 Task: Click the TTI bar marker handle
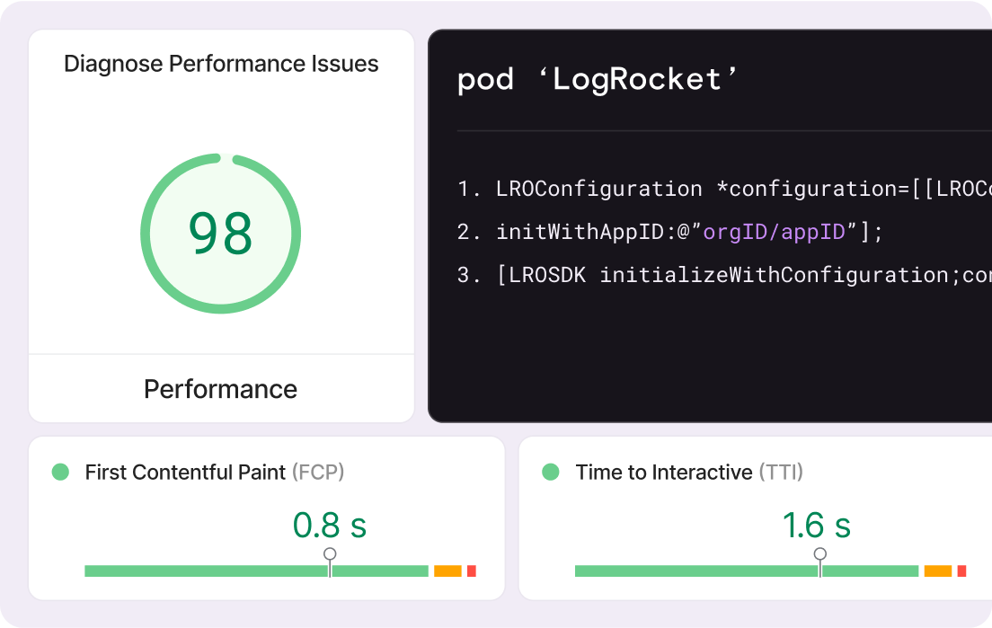[820, 555]
